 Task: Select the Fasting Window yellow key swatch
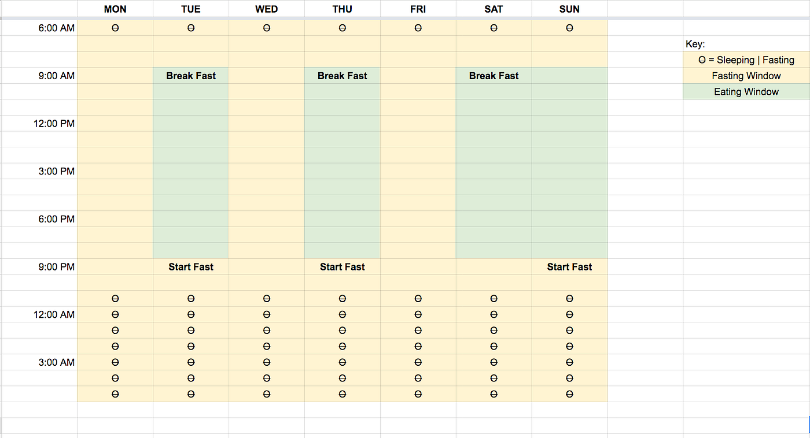click(x=746, y=76)
